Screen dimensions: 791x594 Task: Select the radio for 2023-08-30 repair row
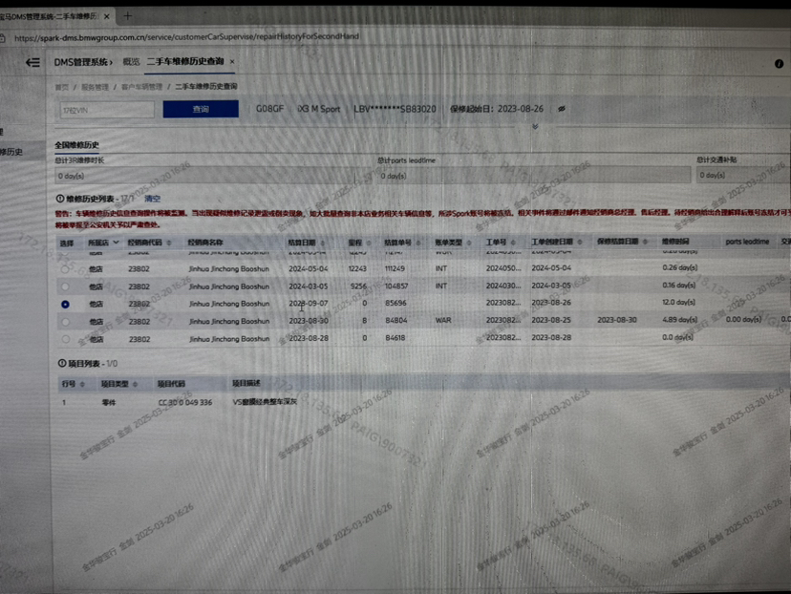(x=65, y=322)
